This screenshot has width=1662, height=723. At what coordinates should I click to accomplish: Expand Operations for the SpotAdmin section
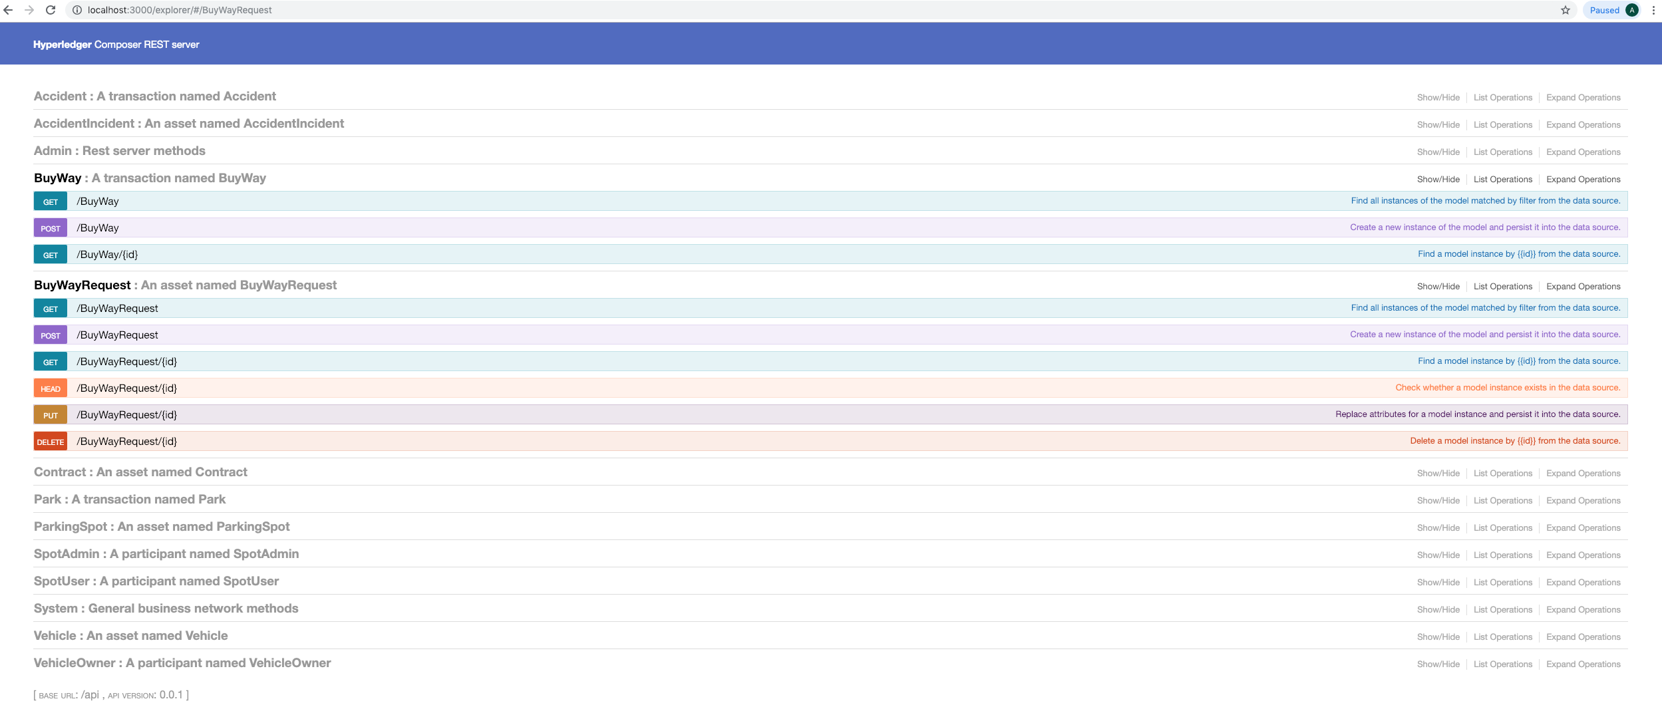pos(1583,555)
